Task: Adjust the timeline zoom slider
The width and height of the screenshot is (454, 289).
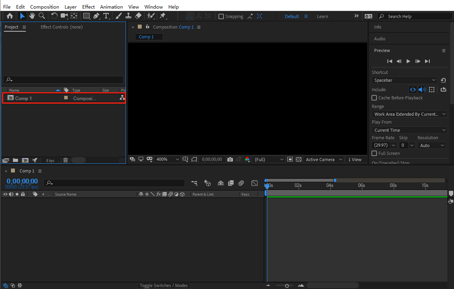Action: click(x=286, y=286)
